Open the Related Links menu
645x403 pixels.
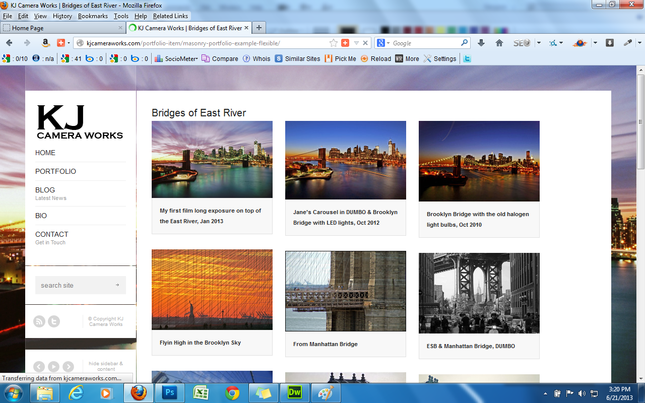[170, 16]
